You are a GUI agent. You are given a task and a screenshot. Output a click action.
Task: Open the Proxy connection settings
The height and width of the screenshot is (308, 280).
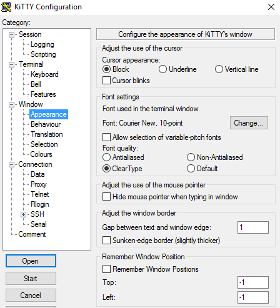point(39,184)
